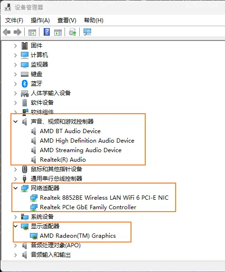Click the Forward arrow toolbar icon
Viewport: 225px width, 272px height.
[x=17, y=32]
